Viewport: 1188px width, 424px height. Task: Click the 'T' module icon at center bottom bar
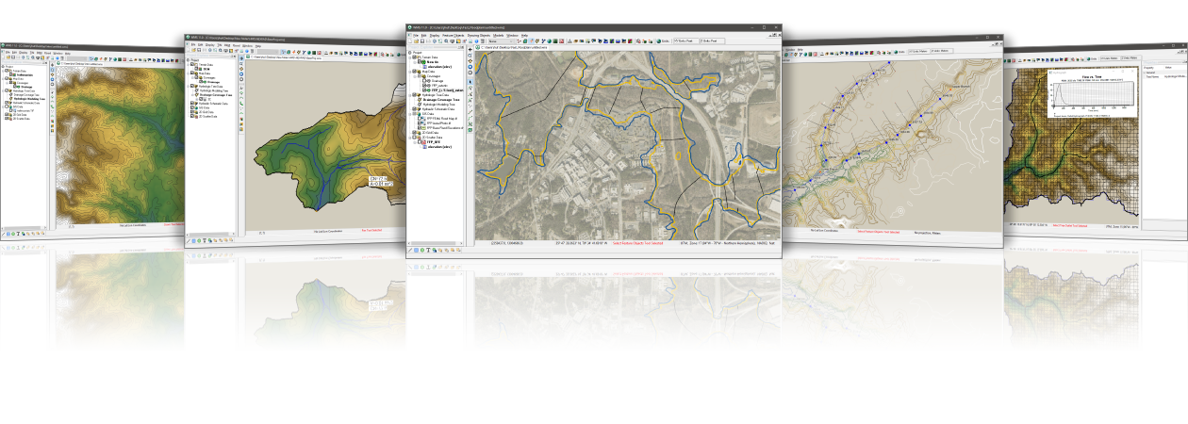428,250
